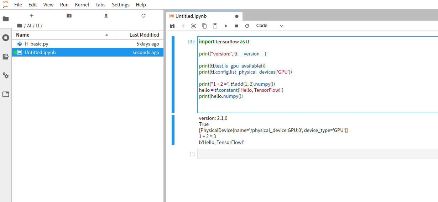Run the selected cell with play button
Screen dimensions: 438x202
coord(226,26)
